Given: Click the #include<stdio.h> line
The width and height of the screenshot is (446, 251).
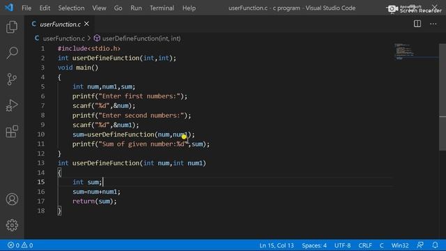Looking at the screenshot, I should coord(89,48).
